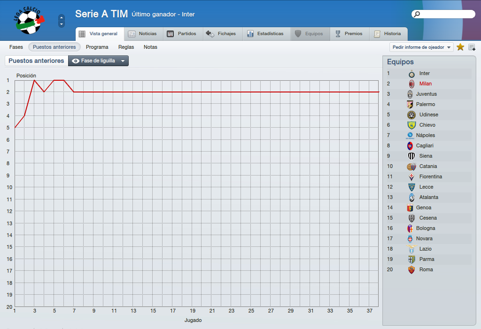Click the magnifying glass search icon

coord(417,14)
